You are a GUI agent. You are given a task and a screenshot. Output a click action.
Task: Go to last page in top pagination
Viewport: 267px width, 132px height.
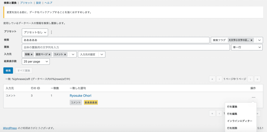[257, 79]
